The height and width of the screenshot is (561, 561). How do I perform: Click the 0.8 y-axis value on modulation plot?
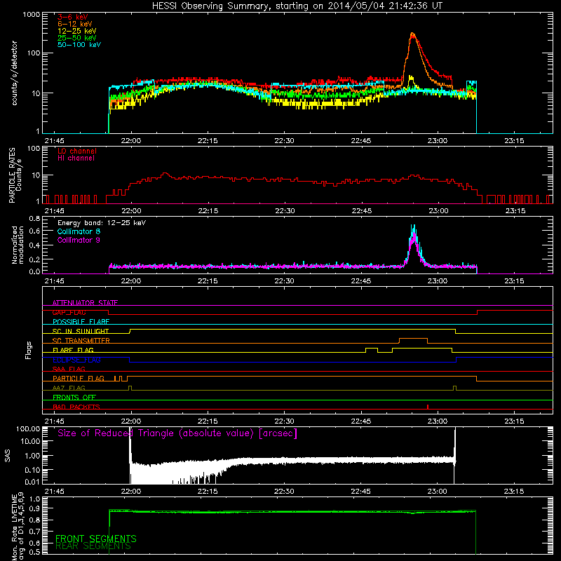tap(34, 218)
